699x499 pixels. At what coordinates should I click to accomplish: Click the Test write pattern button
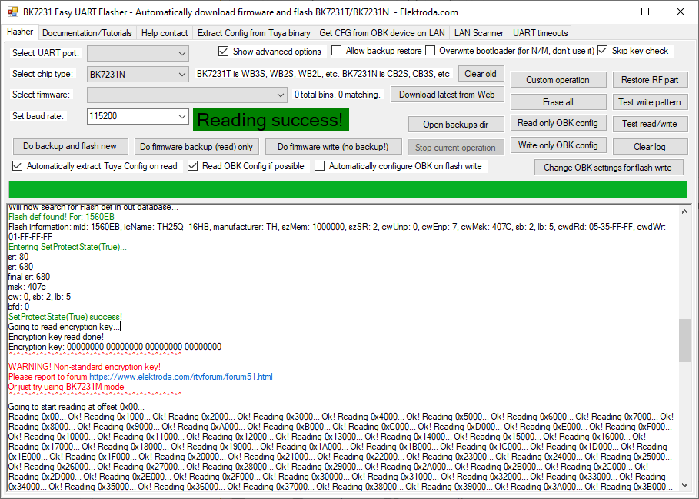point(650,102)
